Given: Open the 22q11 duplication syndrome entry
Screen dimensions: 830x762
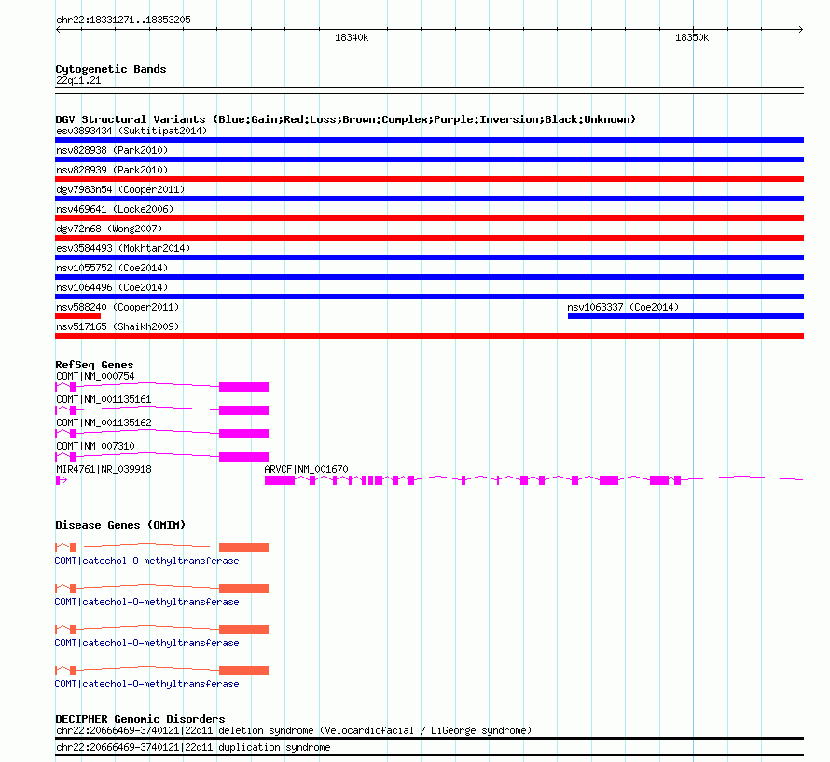Looking at the screenshot, I should click(193, 748).
